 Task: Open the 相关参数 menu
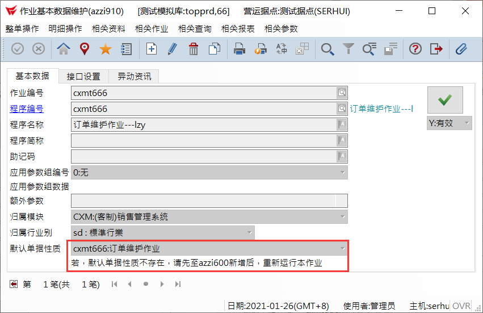click(x=281, y=28)
